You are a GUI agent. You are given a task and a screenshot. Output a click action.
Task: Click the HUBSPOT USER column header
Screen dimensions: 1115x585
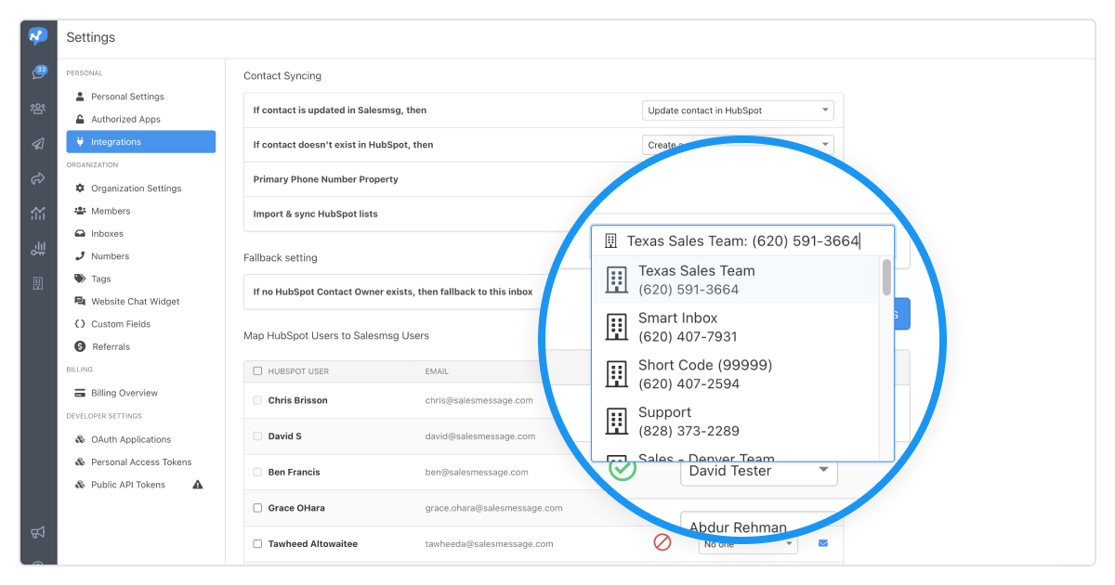298,371
